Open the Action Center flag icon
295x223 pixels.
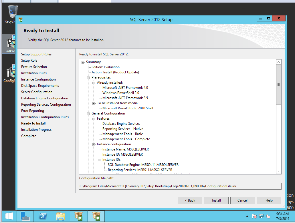tap(254, 216)
